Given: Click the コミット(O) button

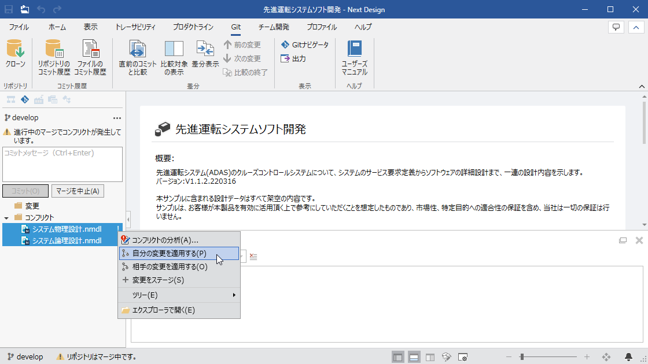Looking at the screenshot, I should coord(25,191).
